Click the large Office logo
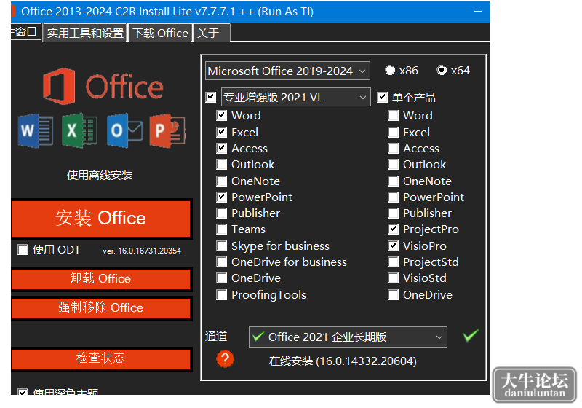 [103, 86]
